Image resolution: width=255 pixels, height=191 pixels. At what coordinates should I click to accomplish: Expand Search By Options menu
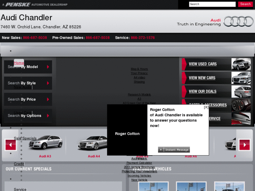[28, 116]
